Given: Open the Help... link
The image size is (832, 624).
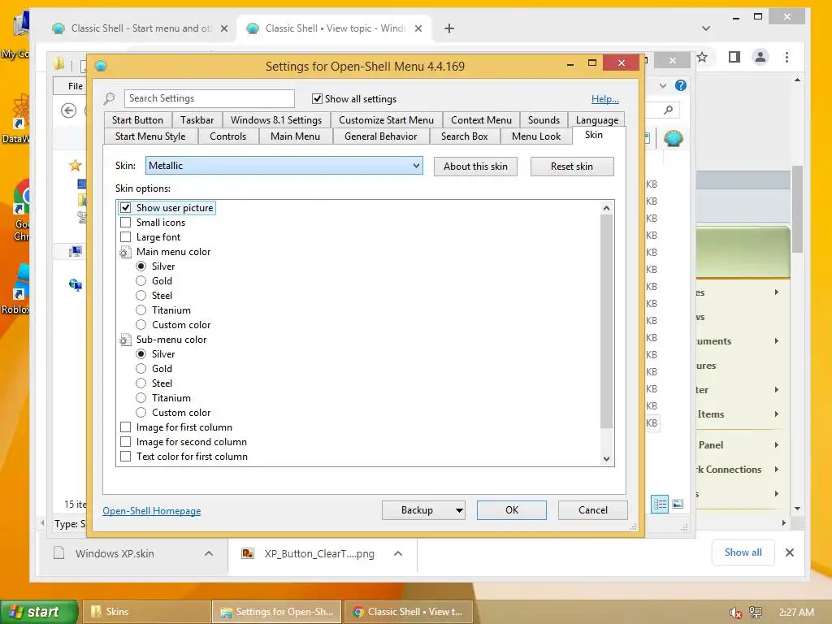Looking at the screenshot, I should 604,98.
